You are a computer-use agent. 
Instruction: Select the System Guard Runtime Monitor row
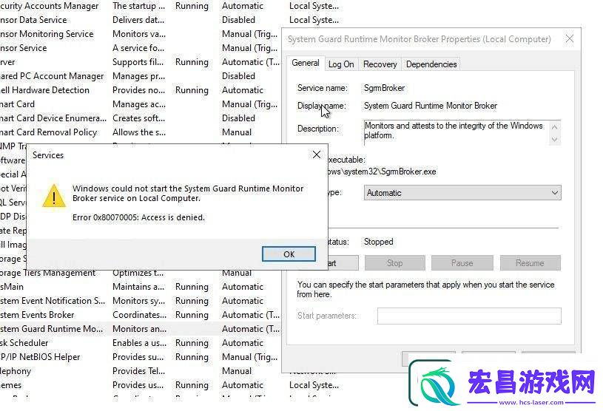141,329
